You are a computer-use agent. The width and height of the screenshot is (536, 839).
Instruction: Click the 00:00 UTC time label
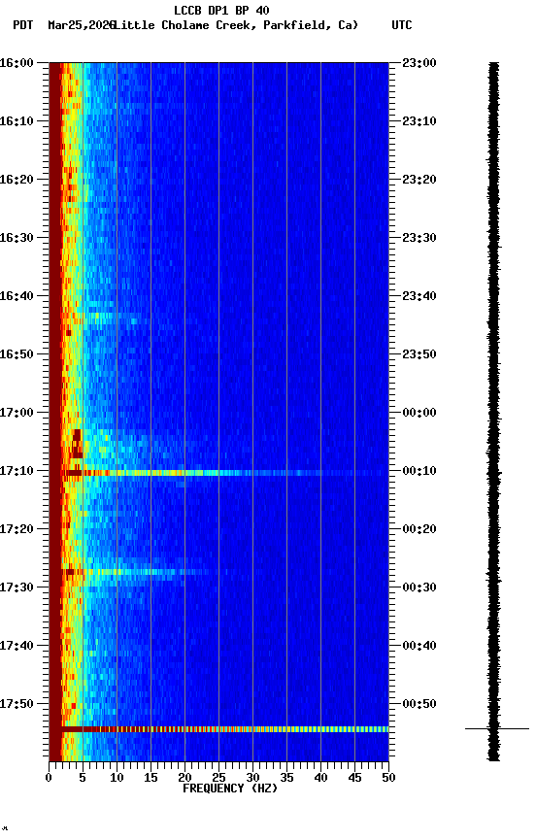pyautogui.click(x=419, y=413)
